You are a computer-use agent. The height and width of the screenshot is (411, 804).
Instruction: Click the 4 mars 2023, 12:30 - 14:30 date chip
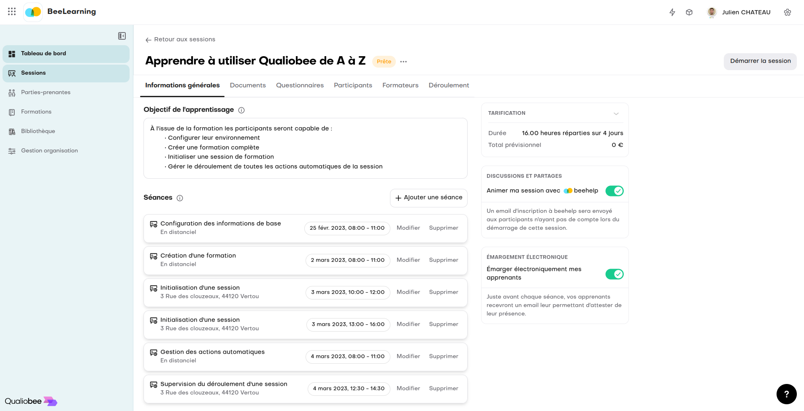click(349, 389)
